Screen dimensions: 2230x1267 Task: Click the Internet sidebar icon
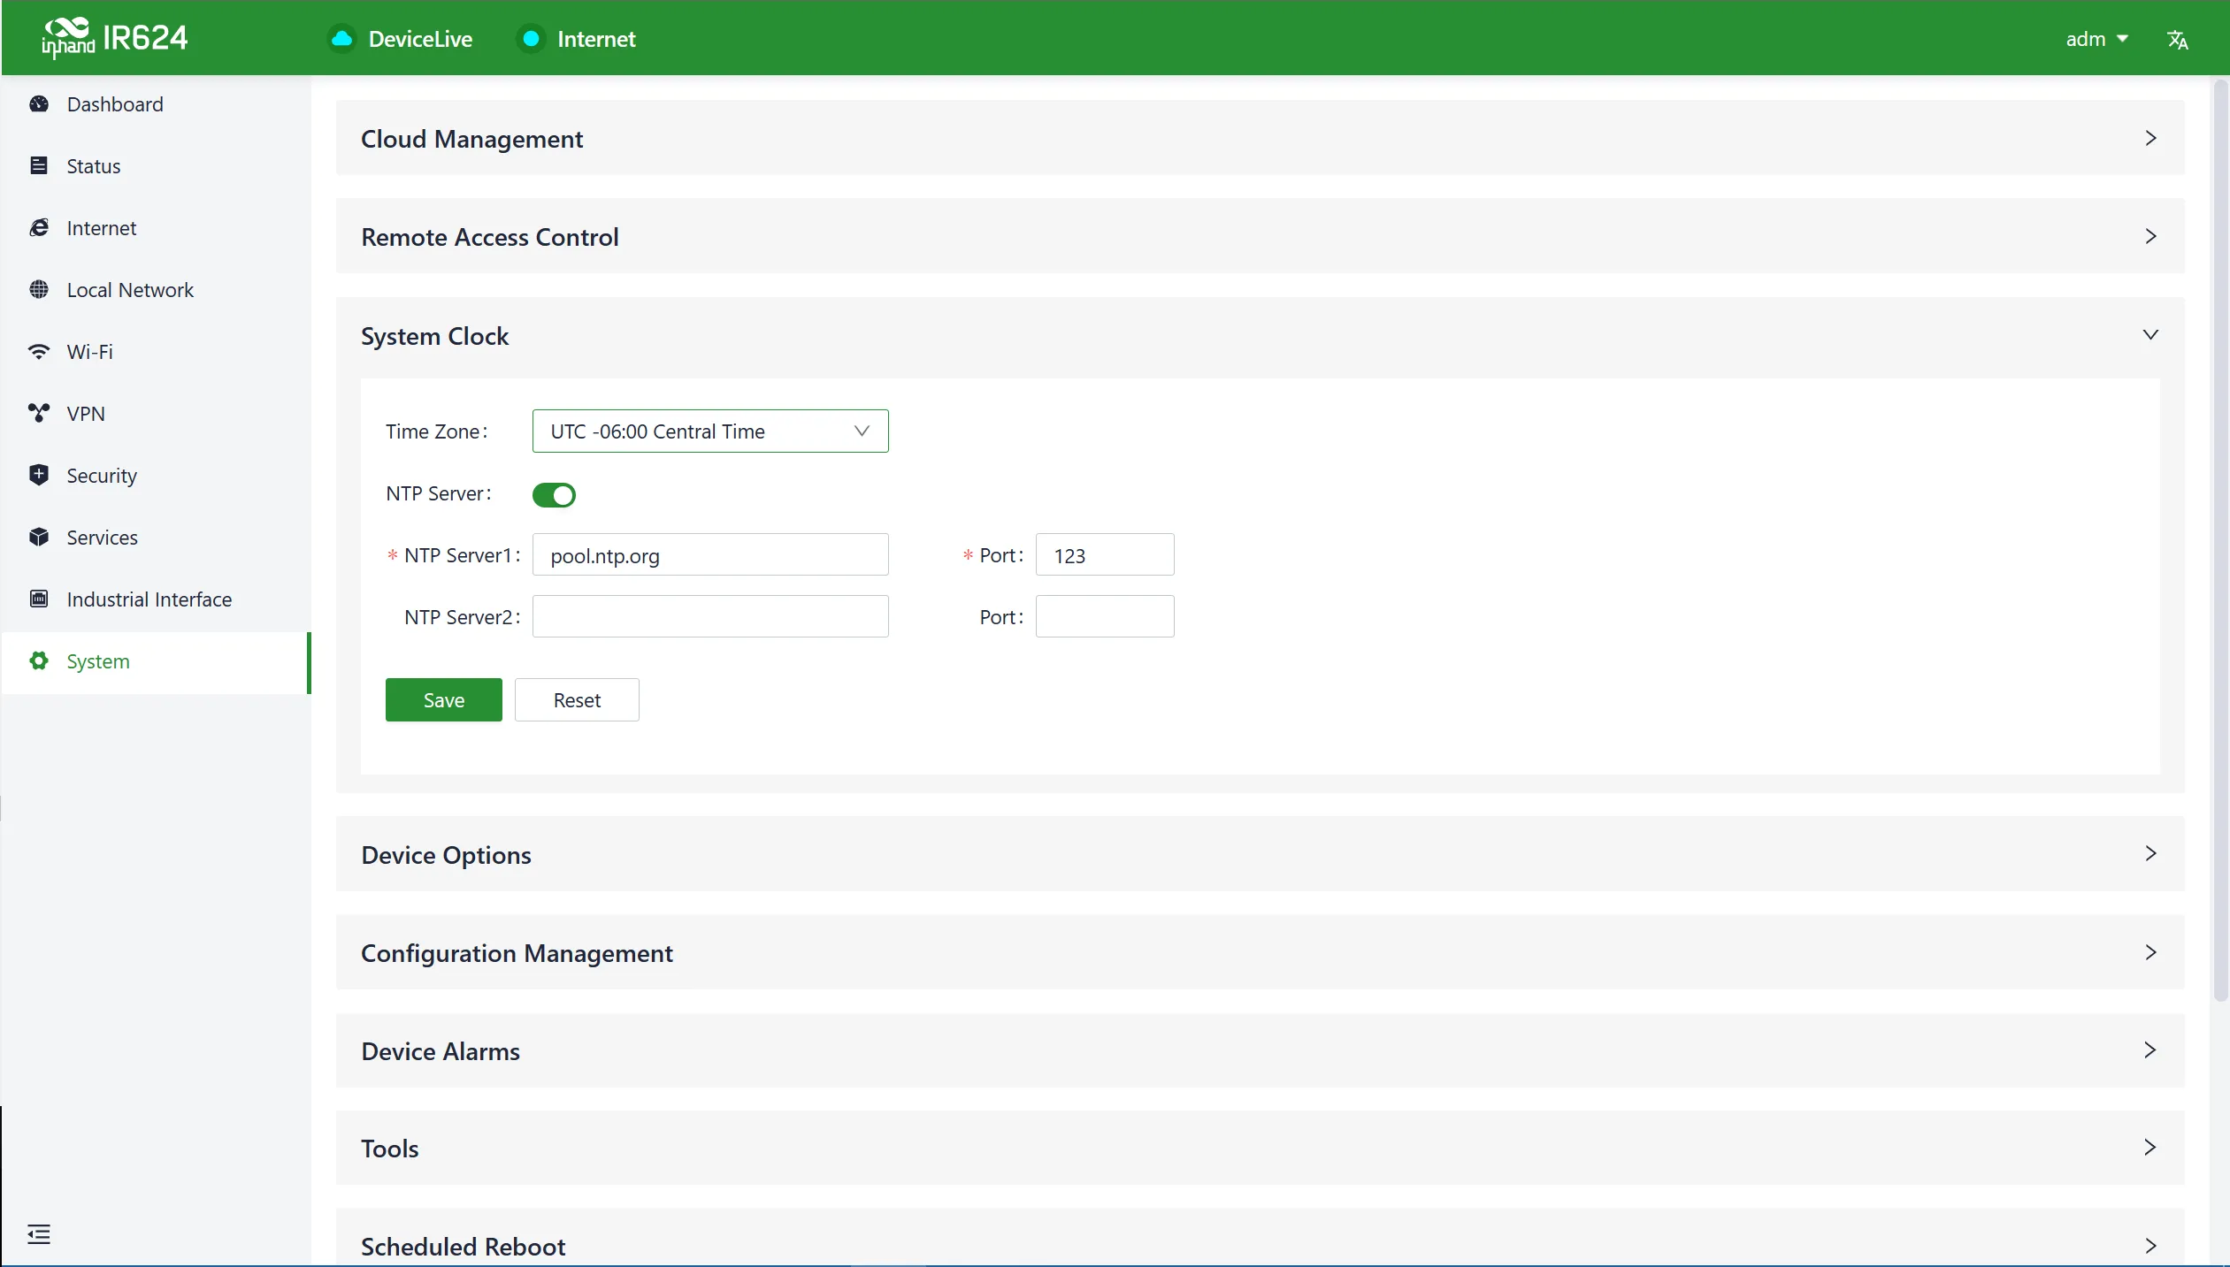39,228
